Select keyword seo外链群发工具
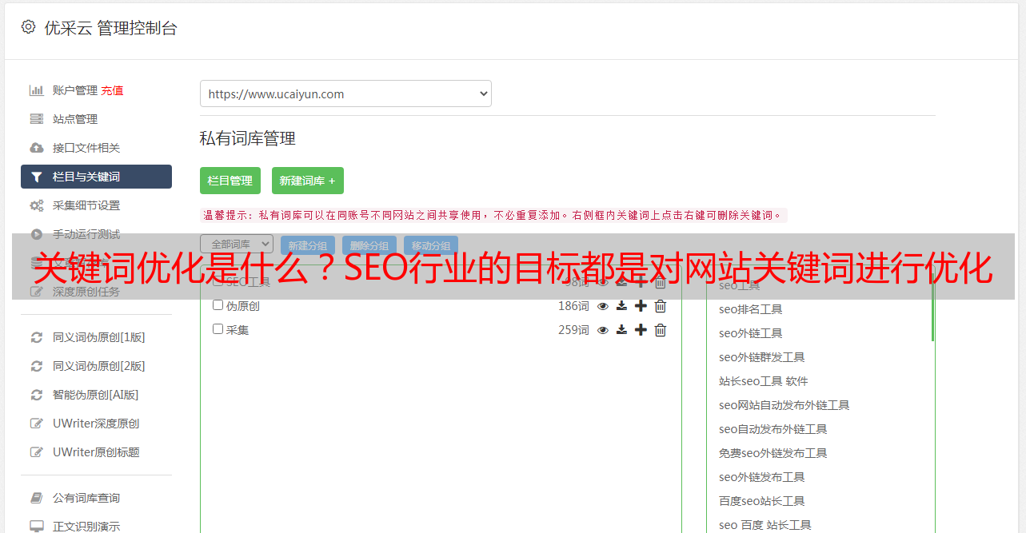The height and width of the screenshot is (533, 1026). pyautogui.click(x=761, y=357)
